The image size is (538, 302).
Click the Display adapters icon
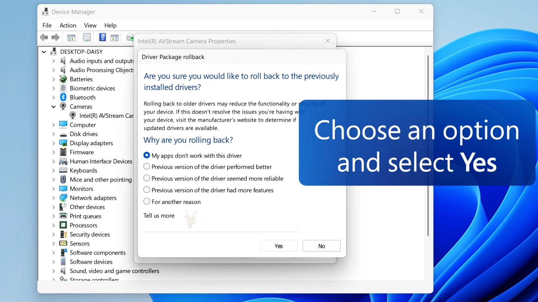[x=63, y=143]
